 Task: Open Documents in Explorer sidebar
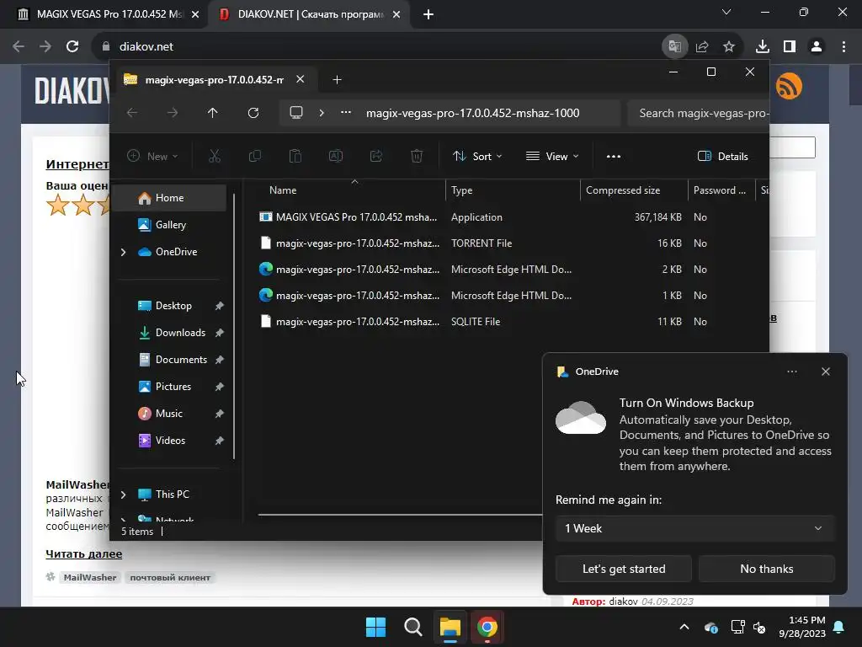pos(181,360)
